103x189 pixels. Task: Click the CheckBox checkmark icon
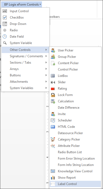(5, 17)
